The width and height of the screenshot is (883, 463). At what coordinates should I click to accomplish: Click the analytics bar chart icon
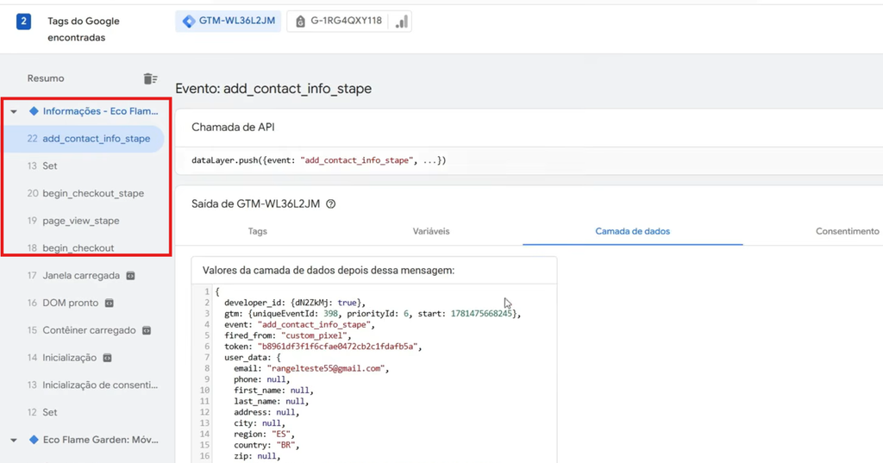[402, 22]
